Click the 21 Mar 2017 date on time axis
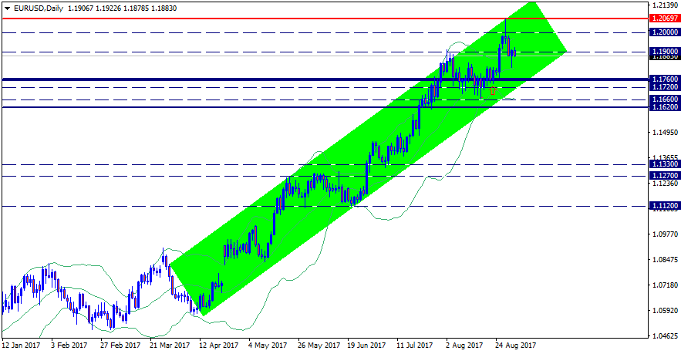Viewport: 681px width, 354px height. [x=170, y=346]
